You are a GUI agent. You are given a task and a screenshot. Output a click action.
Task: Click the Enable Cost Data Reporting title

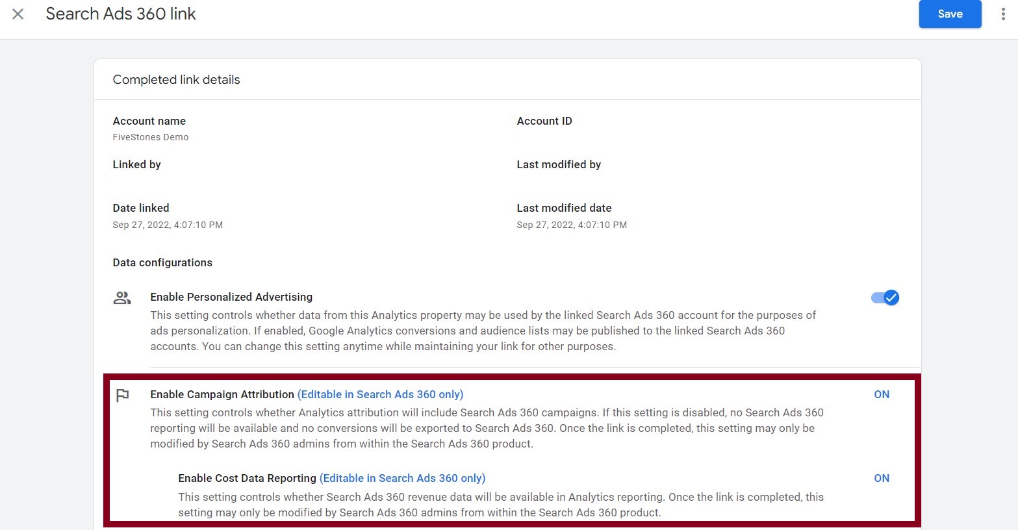[x=247, y=478]
